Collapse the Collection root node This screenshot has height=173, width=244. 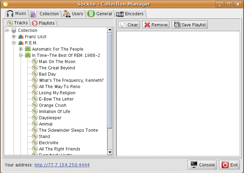point(7,30)
